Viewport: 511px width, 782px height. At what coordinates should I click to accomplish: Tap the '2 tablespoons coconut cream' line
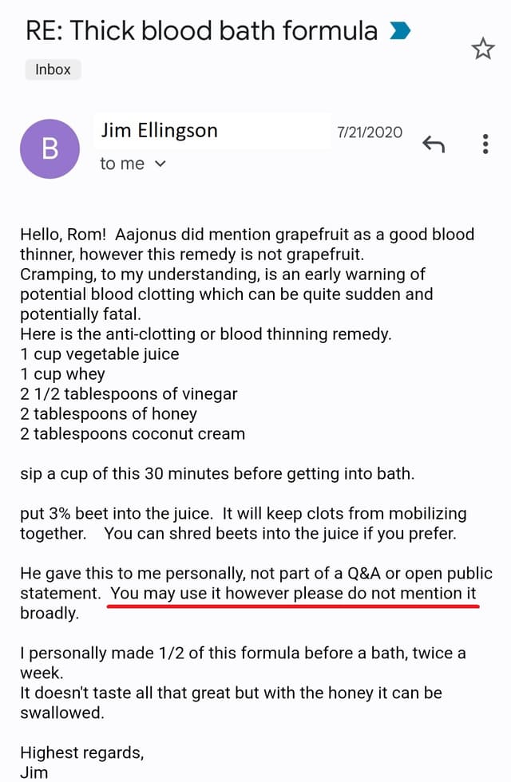pyautogui.click(x=133, y=434)
